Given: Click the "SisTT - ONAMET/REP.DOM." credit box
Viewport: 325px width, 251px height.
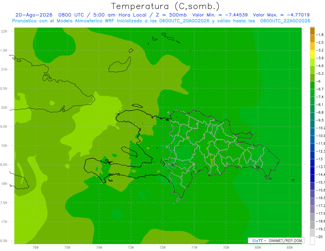Looking at the screenshot, I should [276, 240].
